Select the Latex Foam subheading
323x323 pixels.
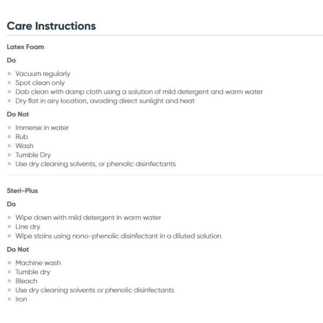pyautogui.click(x=25, y=47)
